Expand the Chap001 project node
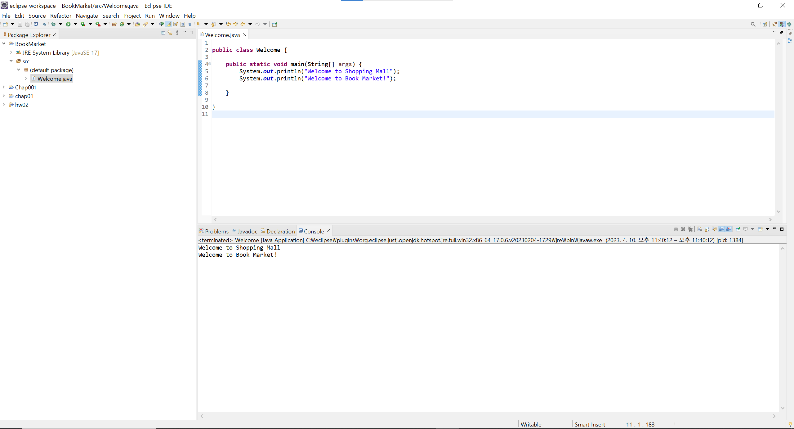794x429 pixels. click(x=4, y=87)
